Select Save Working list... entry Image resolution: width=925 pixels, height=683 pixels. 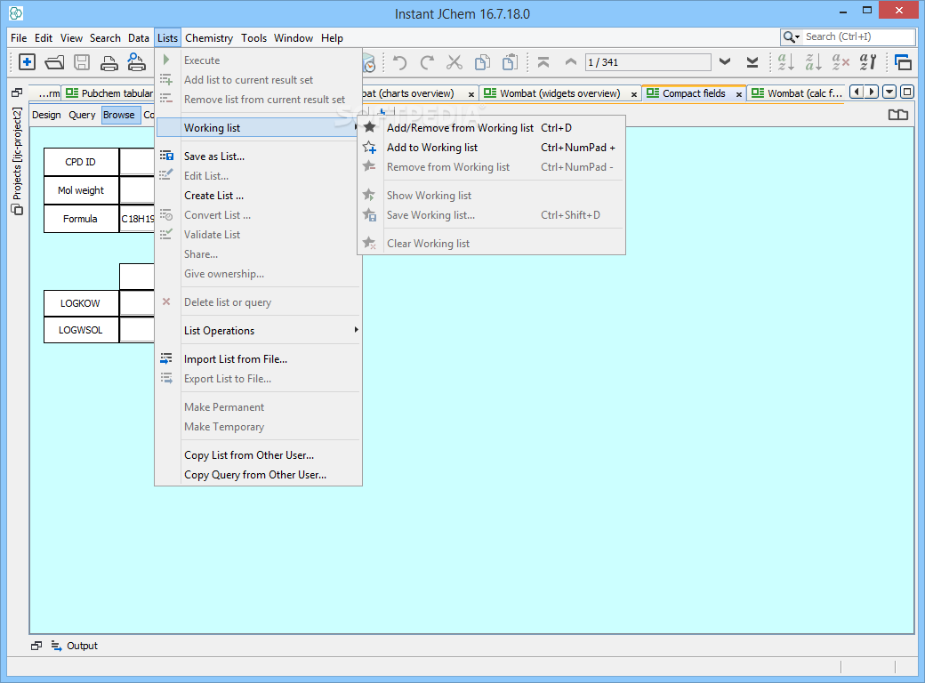[x=491, y=214]
